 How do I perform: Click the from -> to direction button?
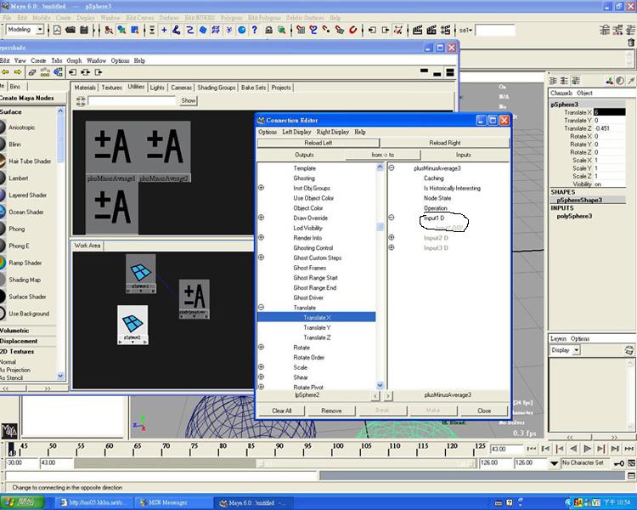tap(383, 155)
